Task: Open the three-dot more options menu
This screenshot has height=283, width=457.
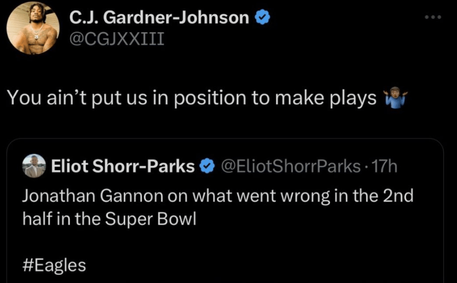Action: pyautogui.click(x=432, y=17)
